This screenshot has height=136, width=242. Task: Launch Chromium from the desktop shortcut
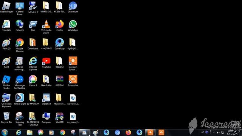tap(73, 8)
